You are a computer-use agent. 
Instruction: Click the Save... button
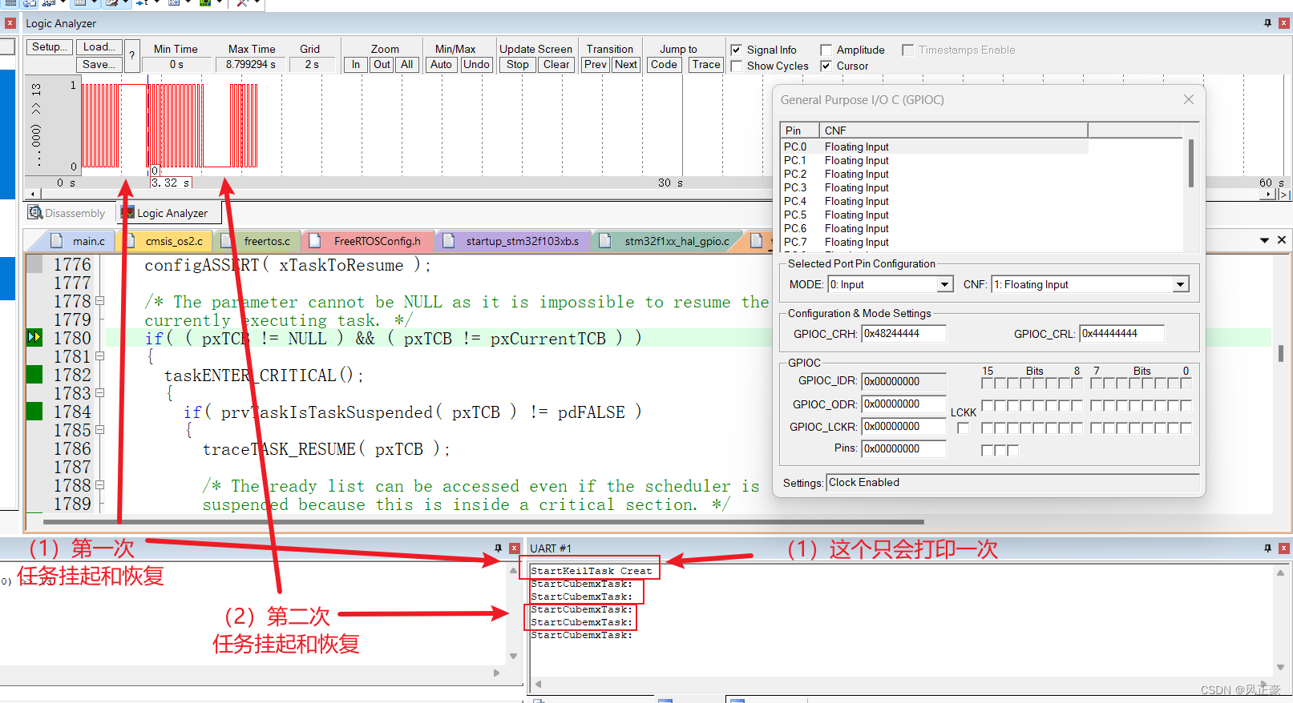coord(99,65)
